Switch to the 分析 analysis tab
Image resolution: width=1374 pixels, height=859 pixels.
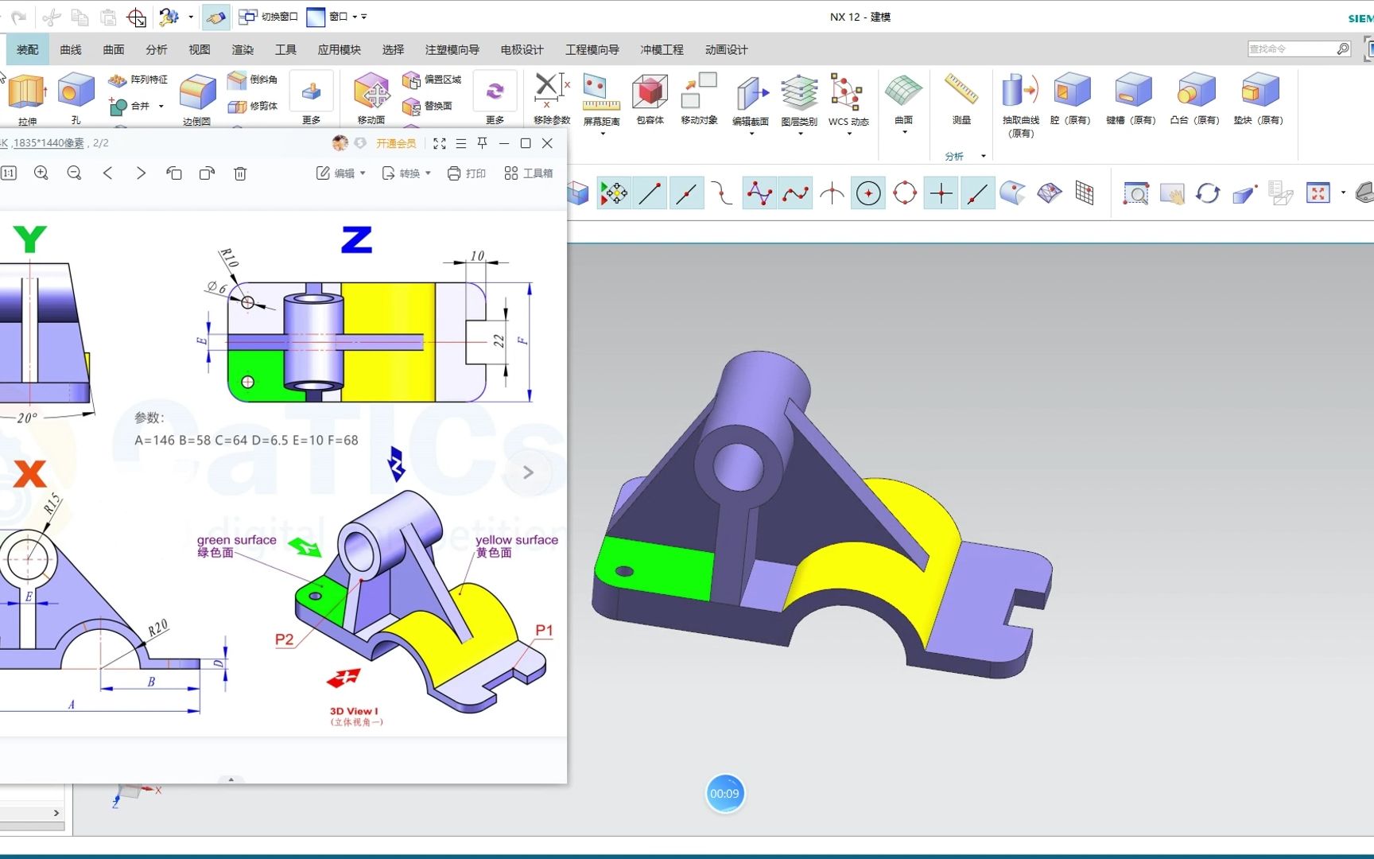click(x=157, y=49)
